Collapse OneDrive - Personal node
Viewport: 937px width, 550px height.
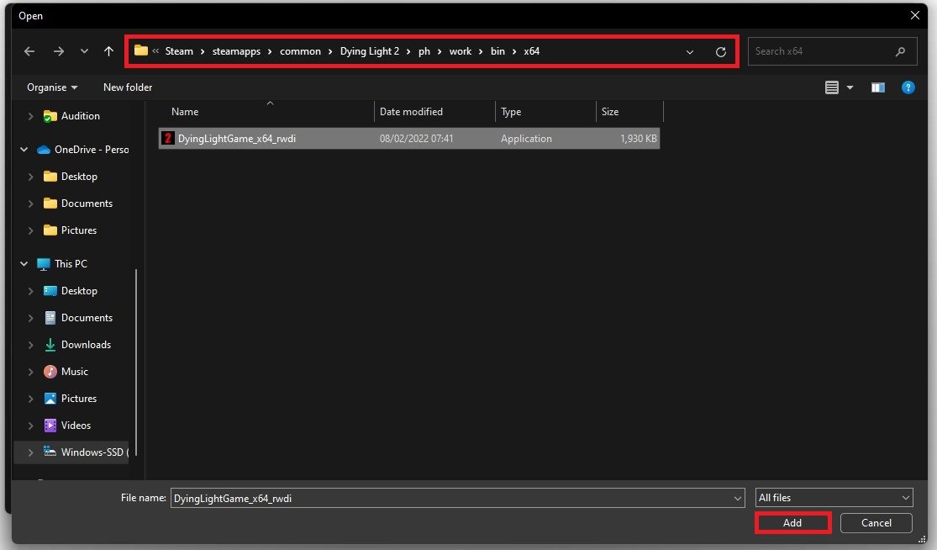(x=24, y=150)
